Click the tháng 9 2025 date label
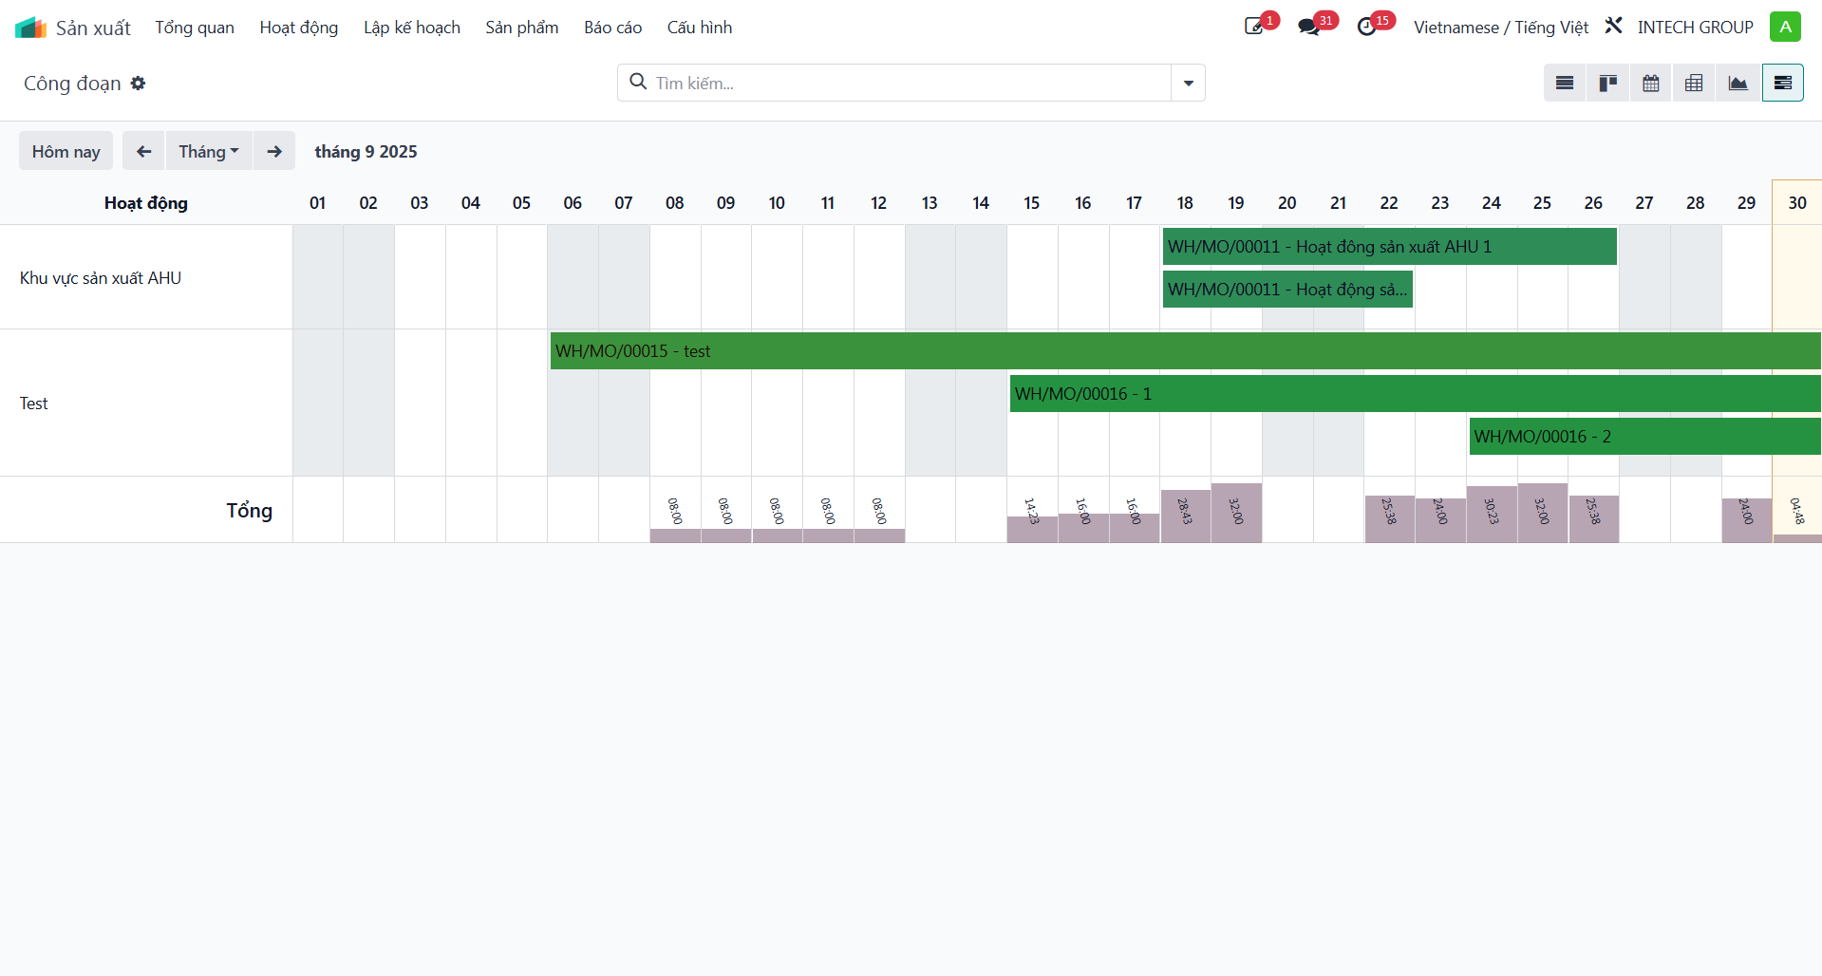 click(x=366, y=152)
